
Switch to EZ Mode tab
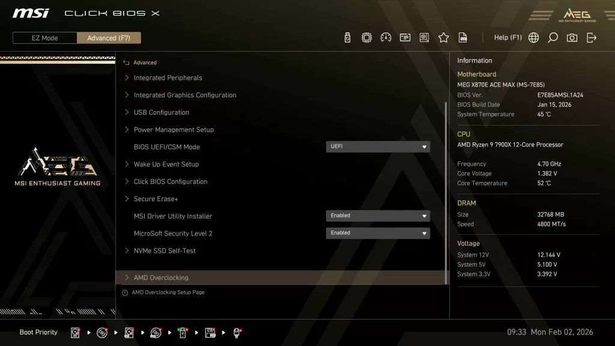pyautogui.click(x=44, y=37)
